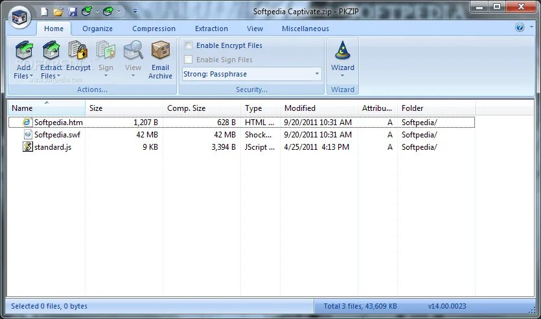
Task: Sort by the Modified column header
Action: pos(319,108)
